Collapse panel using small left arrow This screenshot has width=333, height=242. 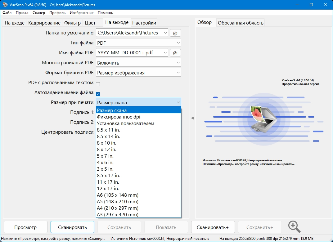click(x=192, y=118)
